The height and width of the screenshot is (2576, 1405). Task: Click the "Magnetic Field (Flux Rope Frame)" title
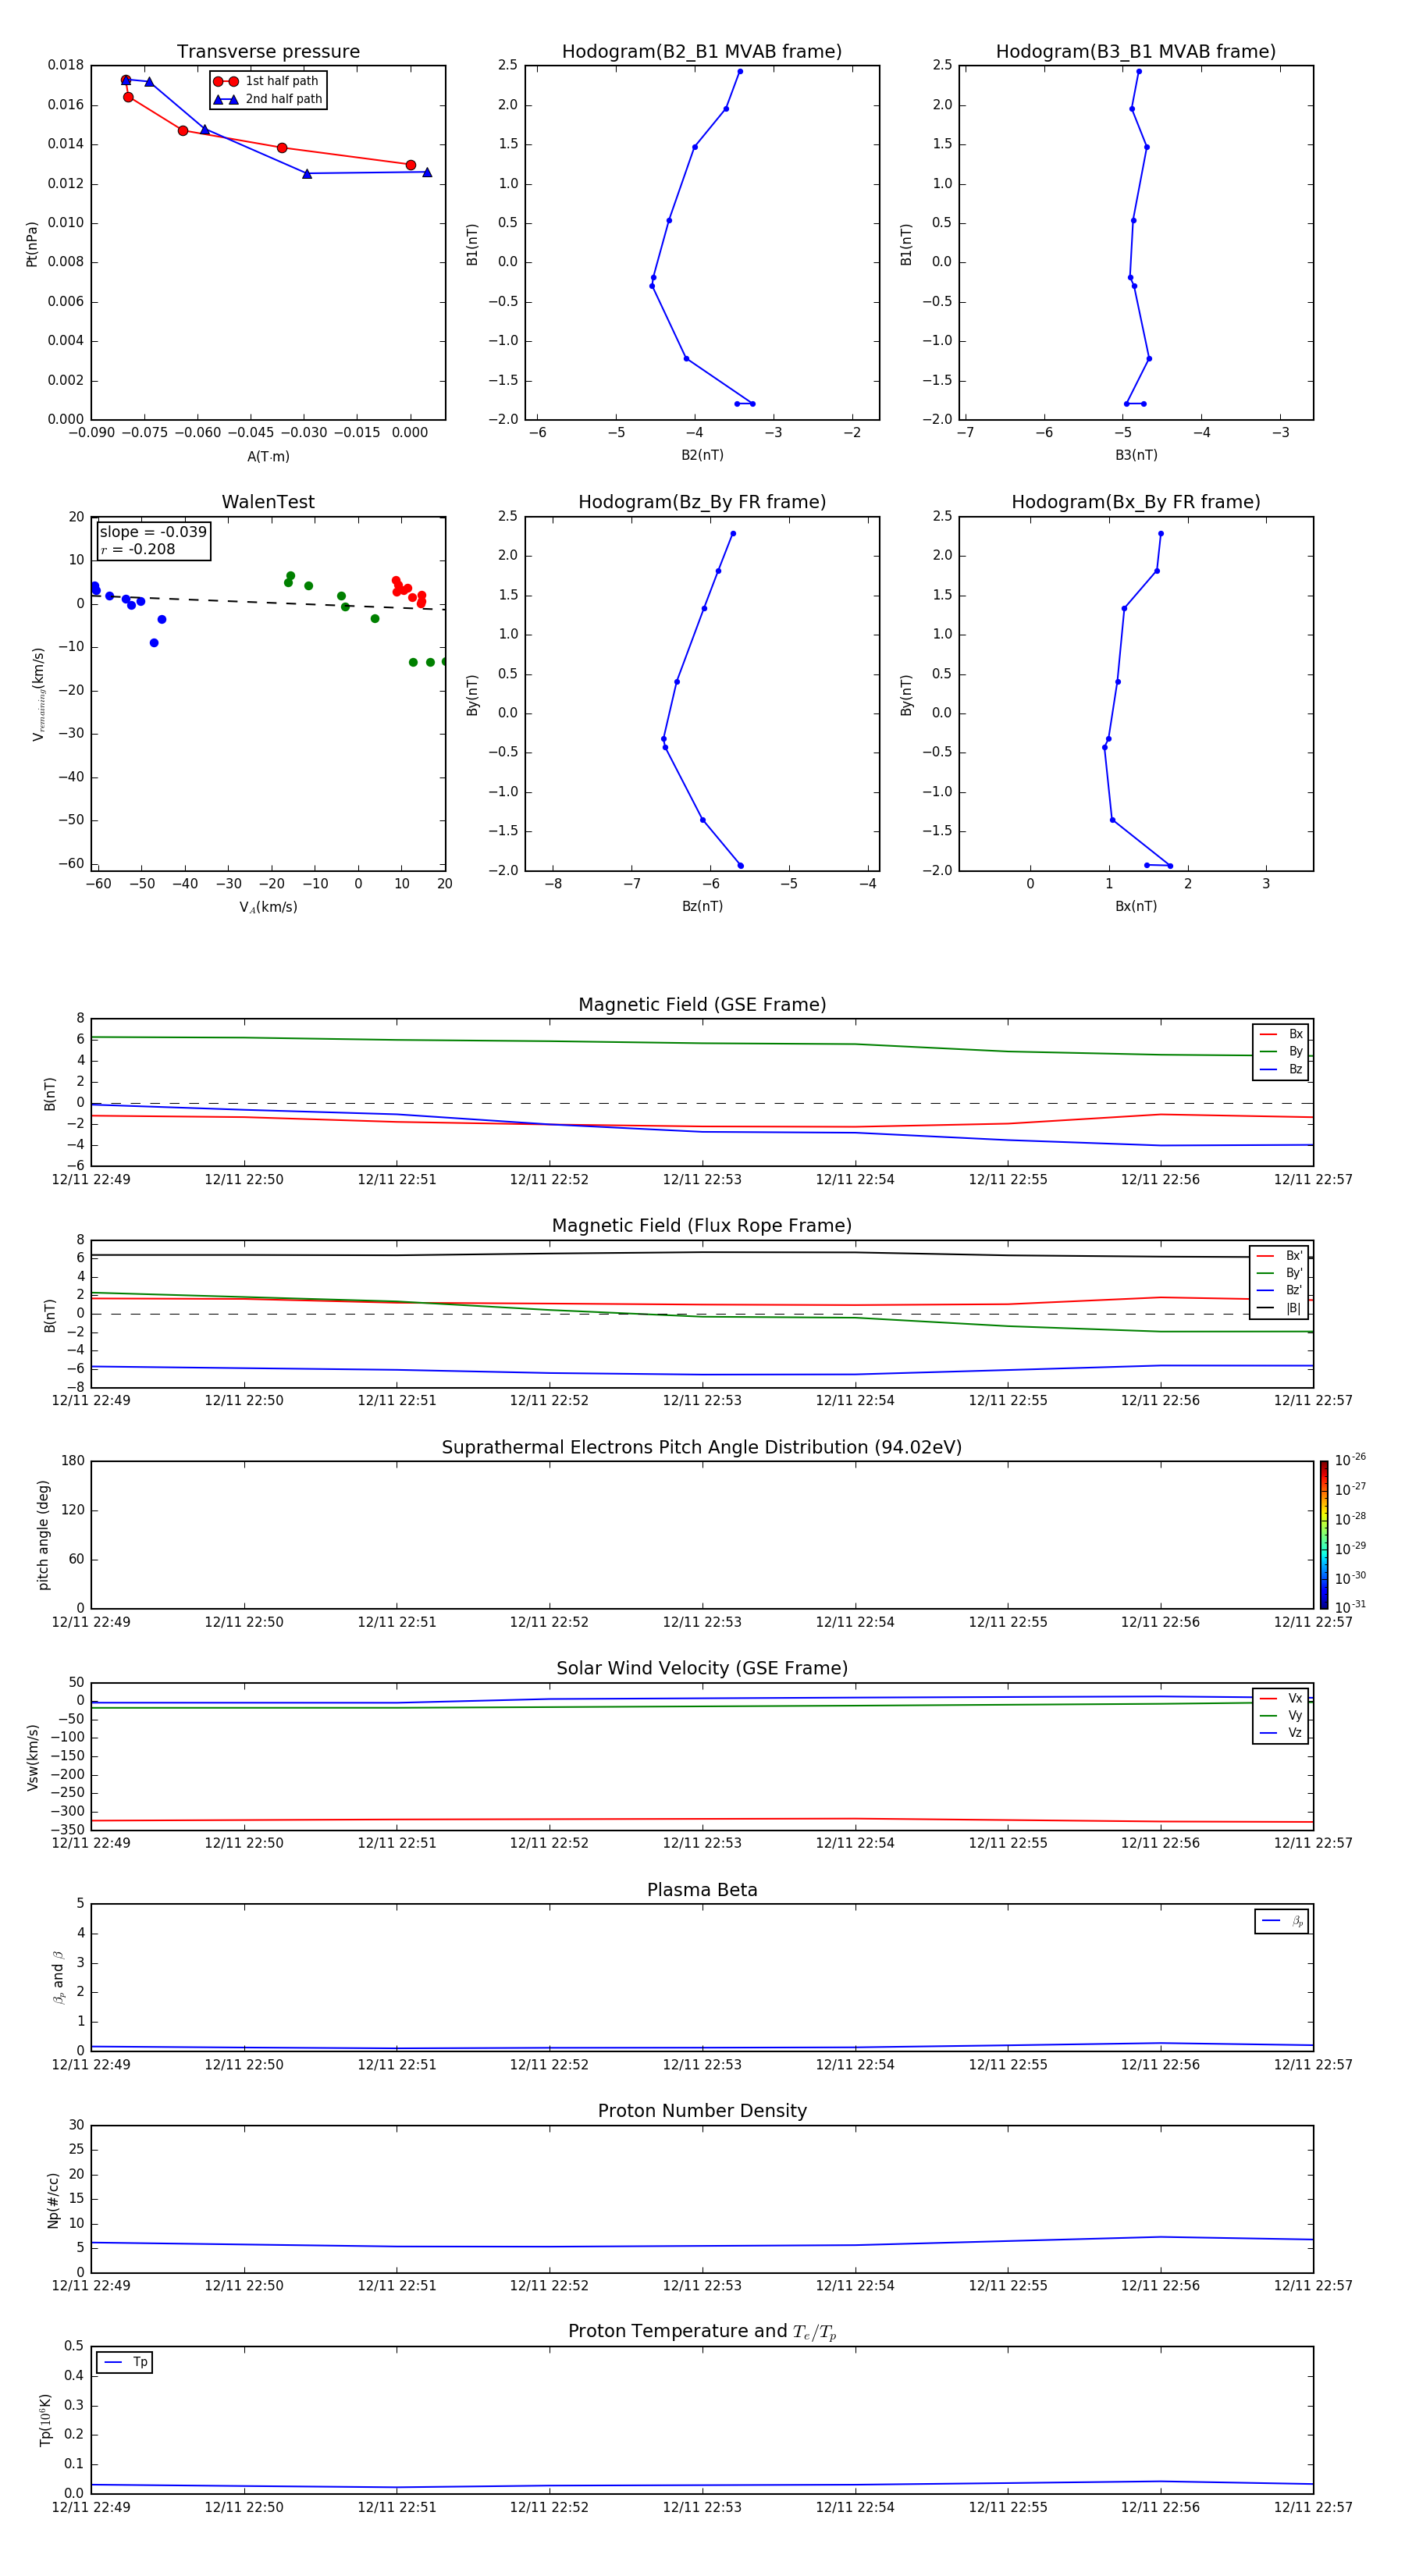click(x=702, y=1226)
